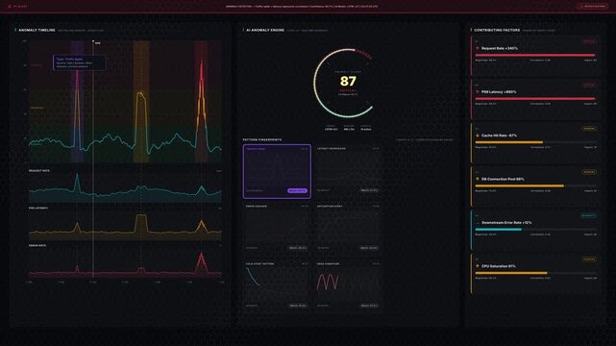Select the Saturation Event fingerprint card

coord(348,229)
